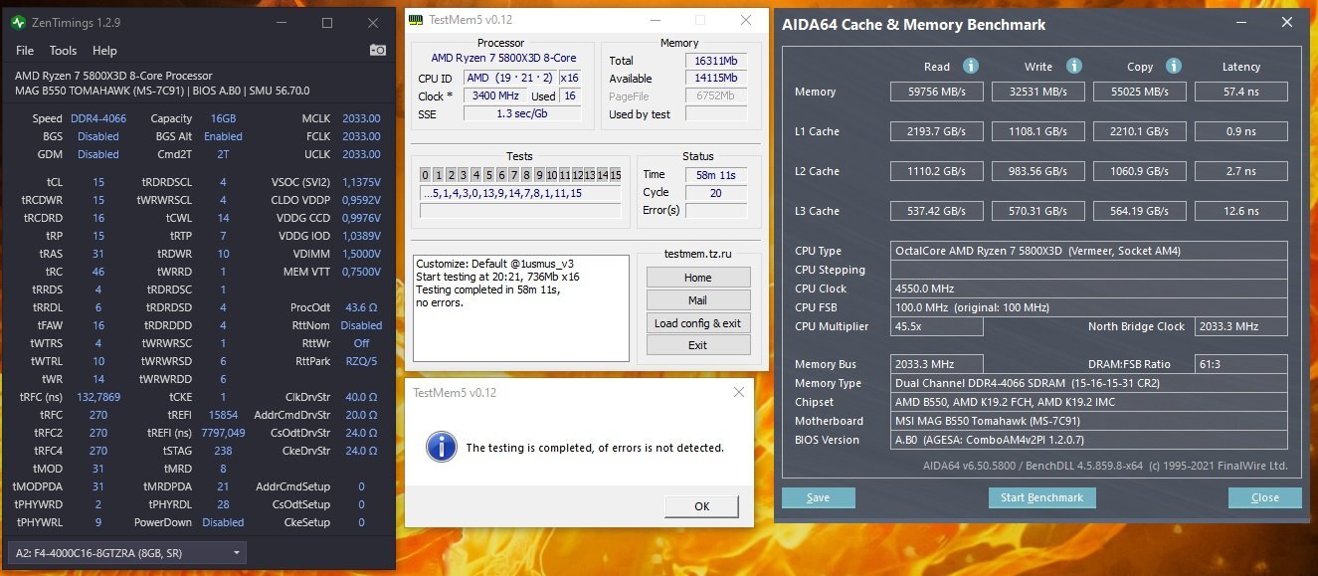The width and height of the screenshot is (1318, 576).
Task: Click the blue information icon in TestMem5 dialog
Action: [x=441, y=447]
